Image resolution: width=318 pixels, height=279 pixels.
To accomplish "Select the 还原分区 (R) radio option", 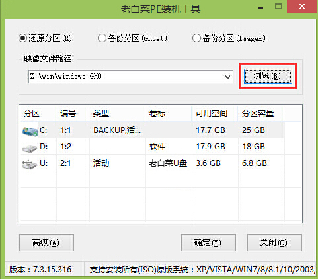I will pos(45,38).
